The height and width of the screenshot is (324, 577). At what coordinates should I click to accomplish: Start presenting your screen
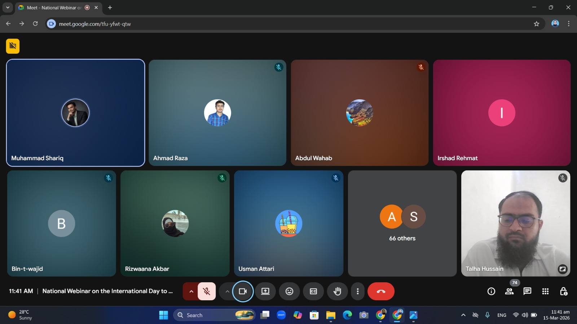tap(265, 291)
